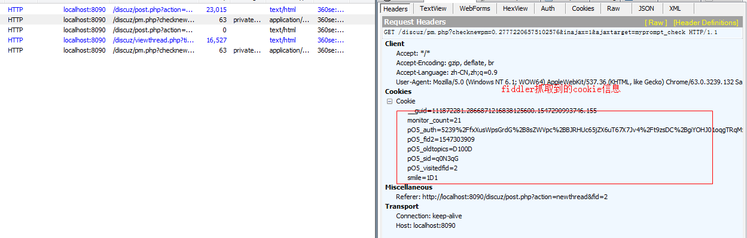
Task: Open the Auth inspector tab
Action: point(548,9)
